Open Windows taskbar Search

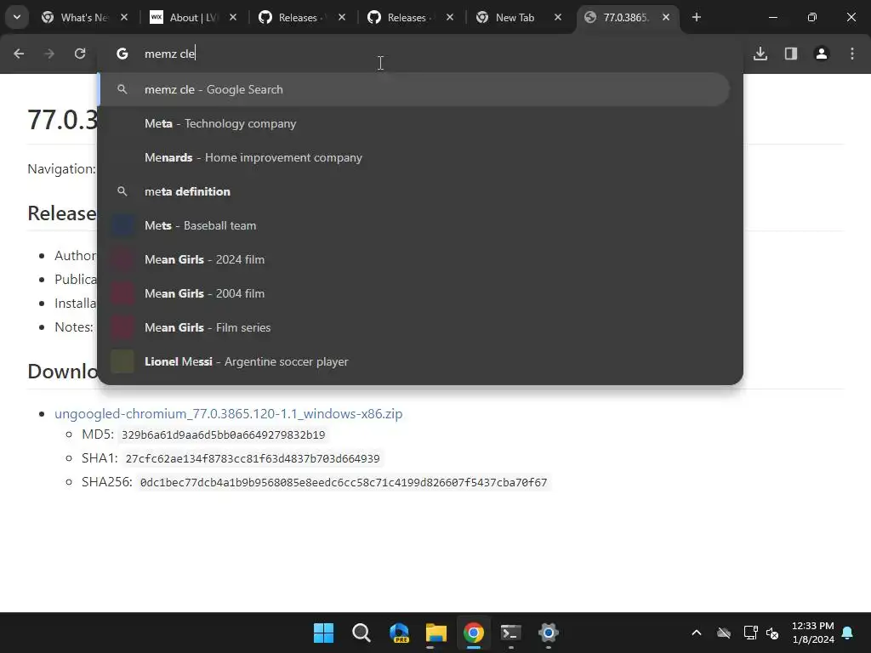361,633
